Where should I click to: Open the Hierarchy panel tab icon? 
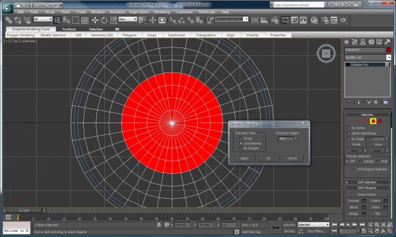pyautogui.click(x=362, y=42)
